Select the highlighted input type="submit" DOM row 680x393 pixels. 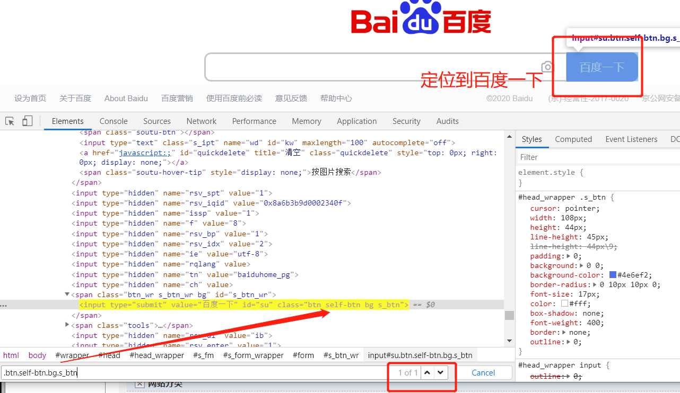244,305
